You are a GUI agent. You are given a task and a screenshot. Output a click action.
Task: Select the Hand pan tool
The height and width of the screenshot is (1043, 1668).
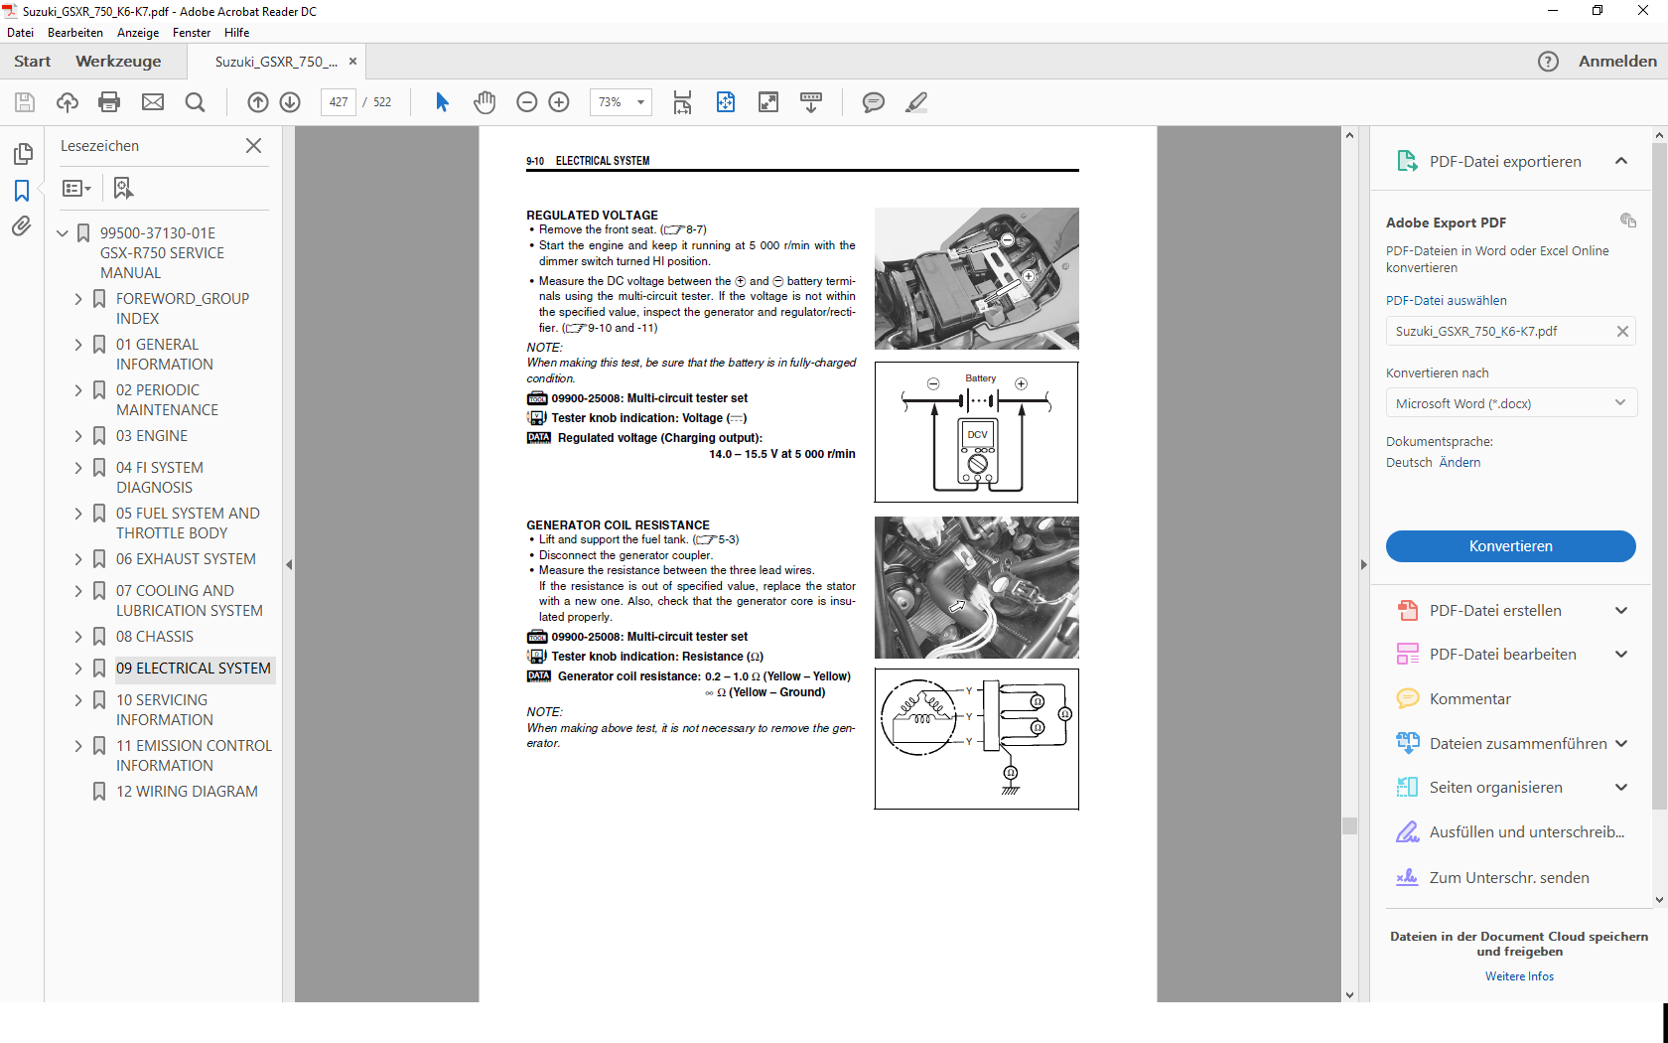tap(485, 102)
